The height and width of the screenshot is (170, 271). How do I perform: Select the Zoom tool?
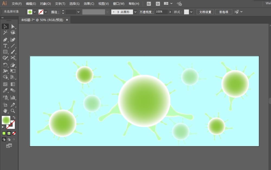pos(13,111)
